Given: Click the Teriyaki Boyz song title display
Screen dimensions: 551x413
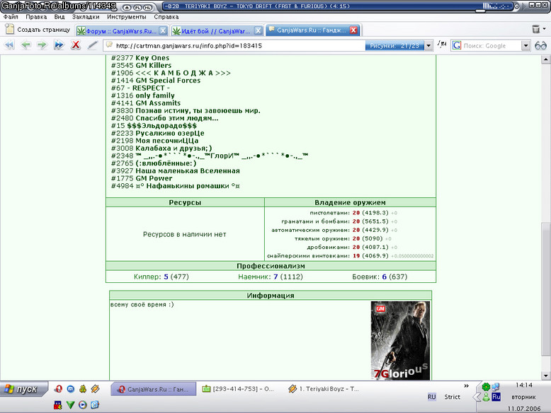Looking at the screenshot, I should [267, 6].
